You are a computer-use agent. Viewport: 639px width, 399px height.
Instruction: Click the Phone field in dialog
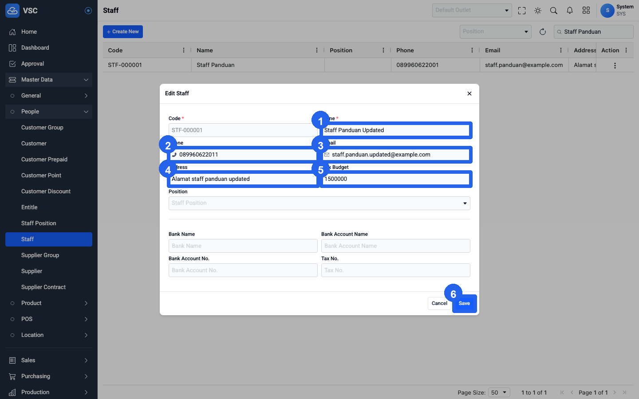pos(243,154)
